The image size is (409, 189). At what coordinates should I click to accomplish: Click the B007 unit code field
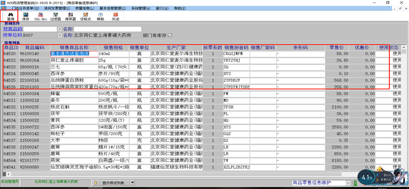[40, 35]
